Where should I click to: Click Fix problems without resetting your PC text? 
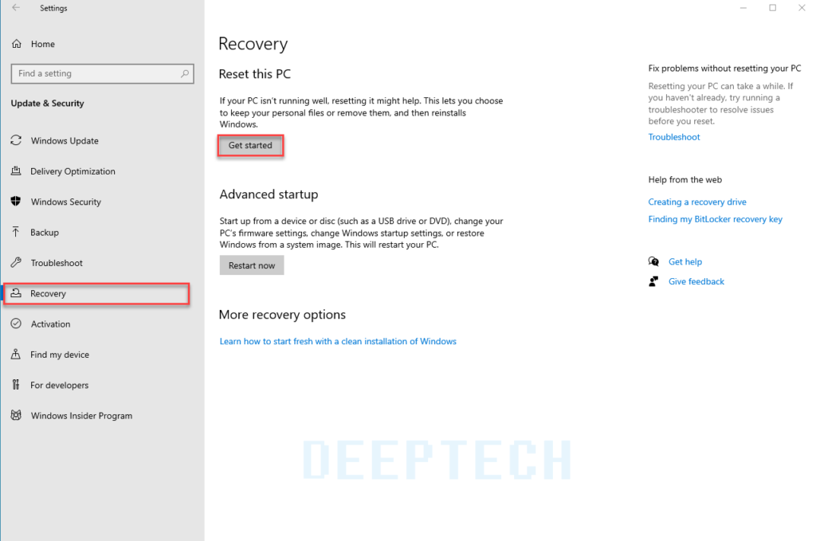(724, 69)
